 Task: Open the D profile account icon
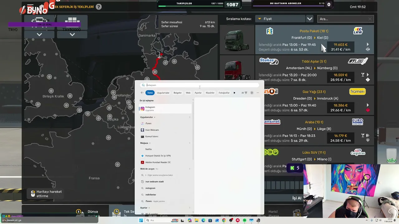(252, 93)
